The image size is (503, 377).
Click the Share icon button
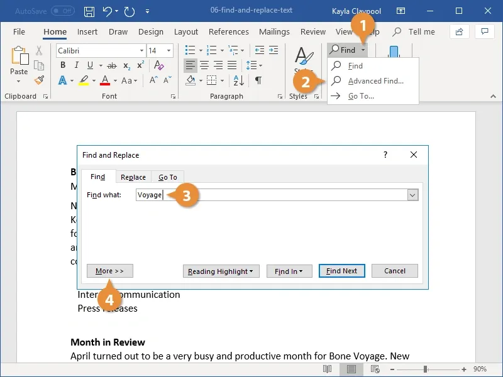tap(460, 31)
